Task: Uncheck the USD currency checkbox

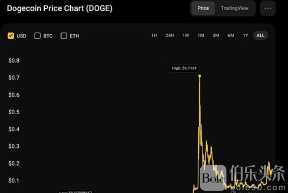Action: tap(11, 36)
